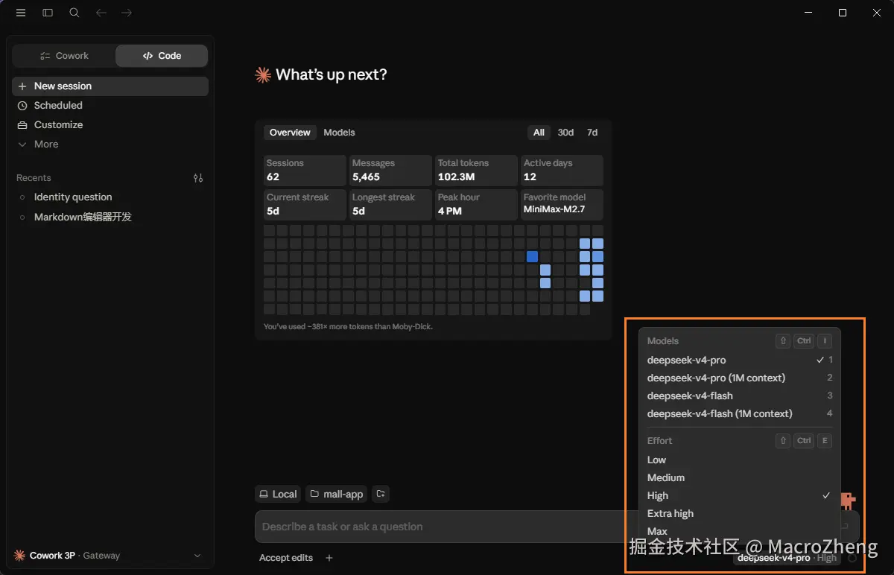Select the deepseek-v4-flash model
The image size is (894, 575).
[740, 396]
